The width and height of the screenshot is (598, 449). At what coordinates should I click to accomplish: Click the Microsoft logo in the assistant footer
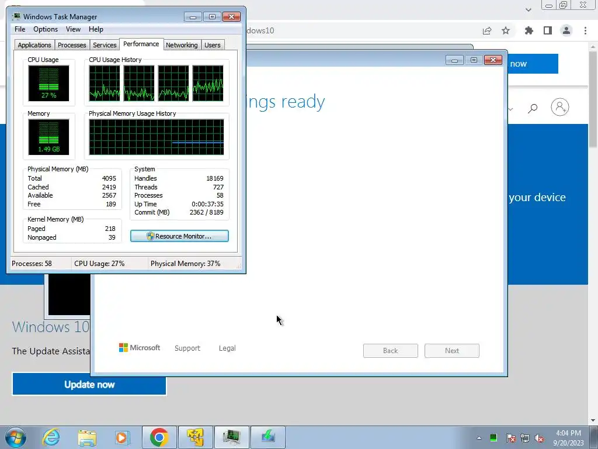[140, 348]
